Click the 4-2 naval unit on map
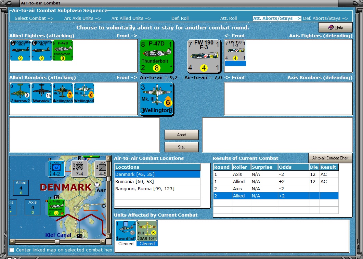Image resolution: width=363 pixels, height=259 pixels. coord(56,169)
